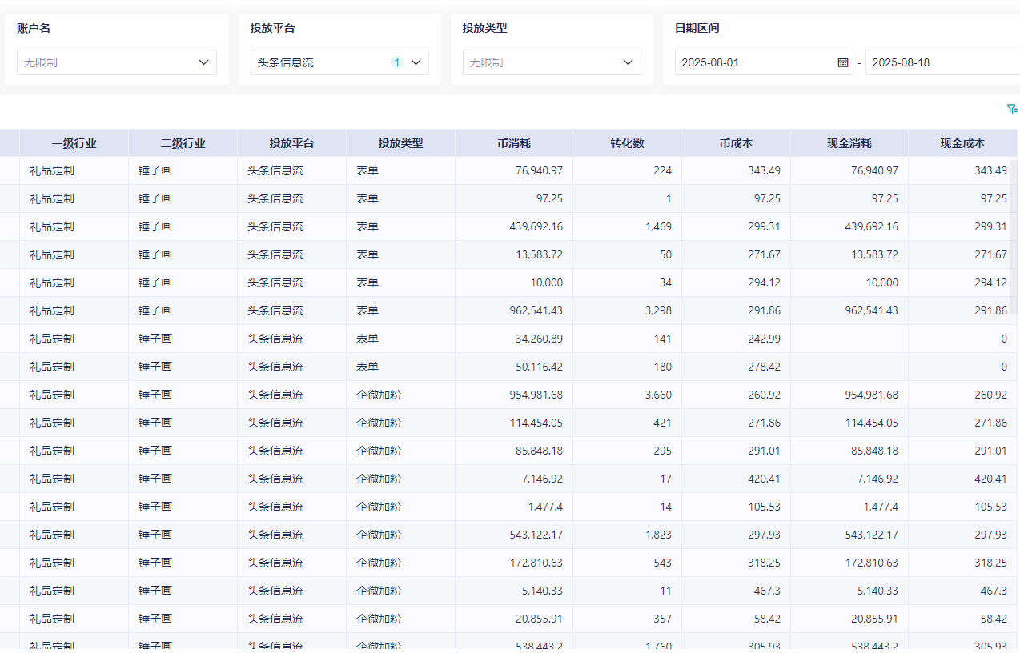
Task: Click the 投放类型 column header in the table
Action: [401, 144]
